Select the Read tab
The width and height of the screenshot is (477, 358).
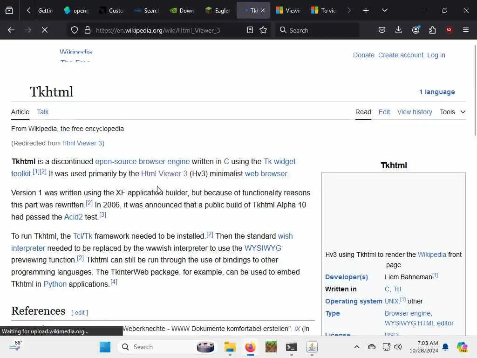coord(363,112)
